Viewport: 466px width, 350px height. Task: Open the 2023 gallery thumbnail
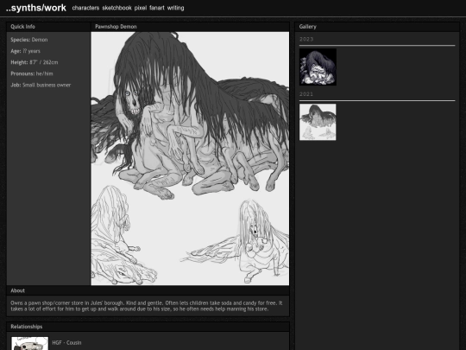click(318, 67)
